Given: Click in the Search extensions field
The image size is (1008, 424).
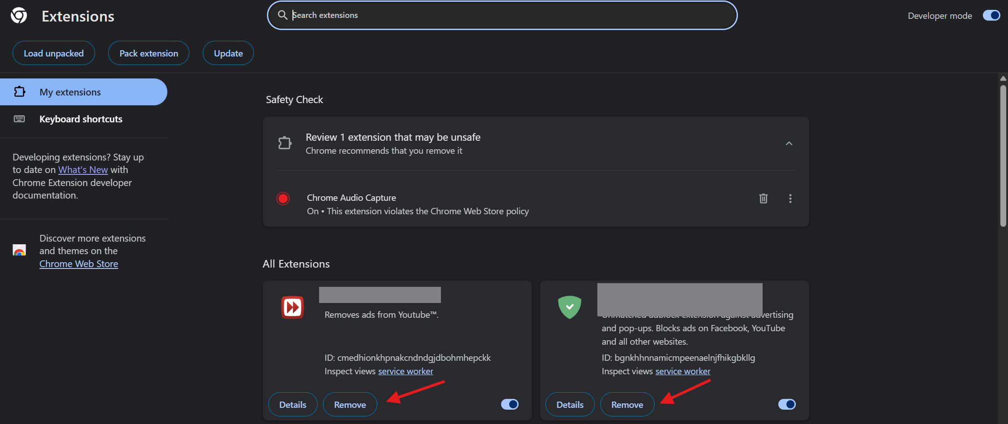Looking at the screenshot, I should pos(502,15).
